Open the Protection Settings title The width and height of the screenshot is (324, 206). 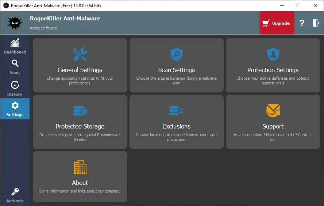click(273, 70)
